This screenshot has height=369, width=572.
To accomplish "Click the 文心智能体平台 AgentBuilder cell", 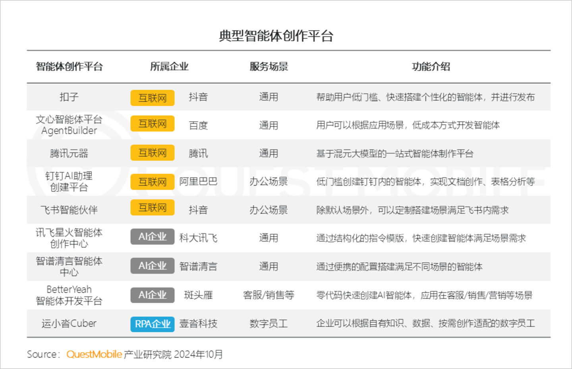I will (x=69, y=125).
